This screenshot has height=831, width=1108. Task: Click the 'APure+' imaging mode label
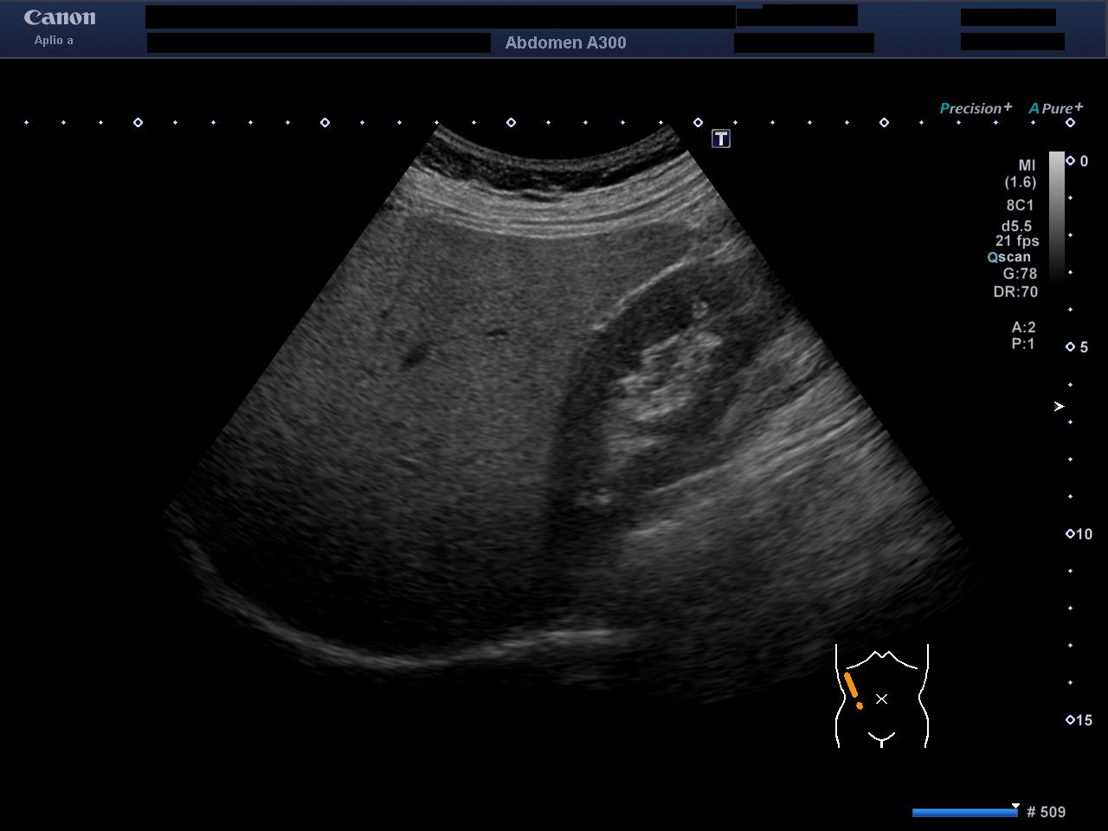[1055, 108]
